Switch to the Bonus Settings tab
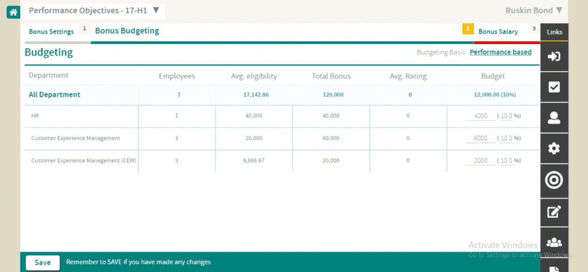Viewport: 588px width, 272px height. pyautogui.click(x=51, y=32)
